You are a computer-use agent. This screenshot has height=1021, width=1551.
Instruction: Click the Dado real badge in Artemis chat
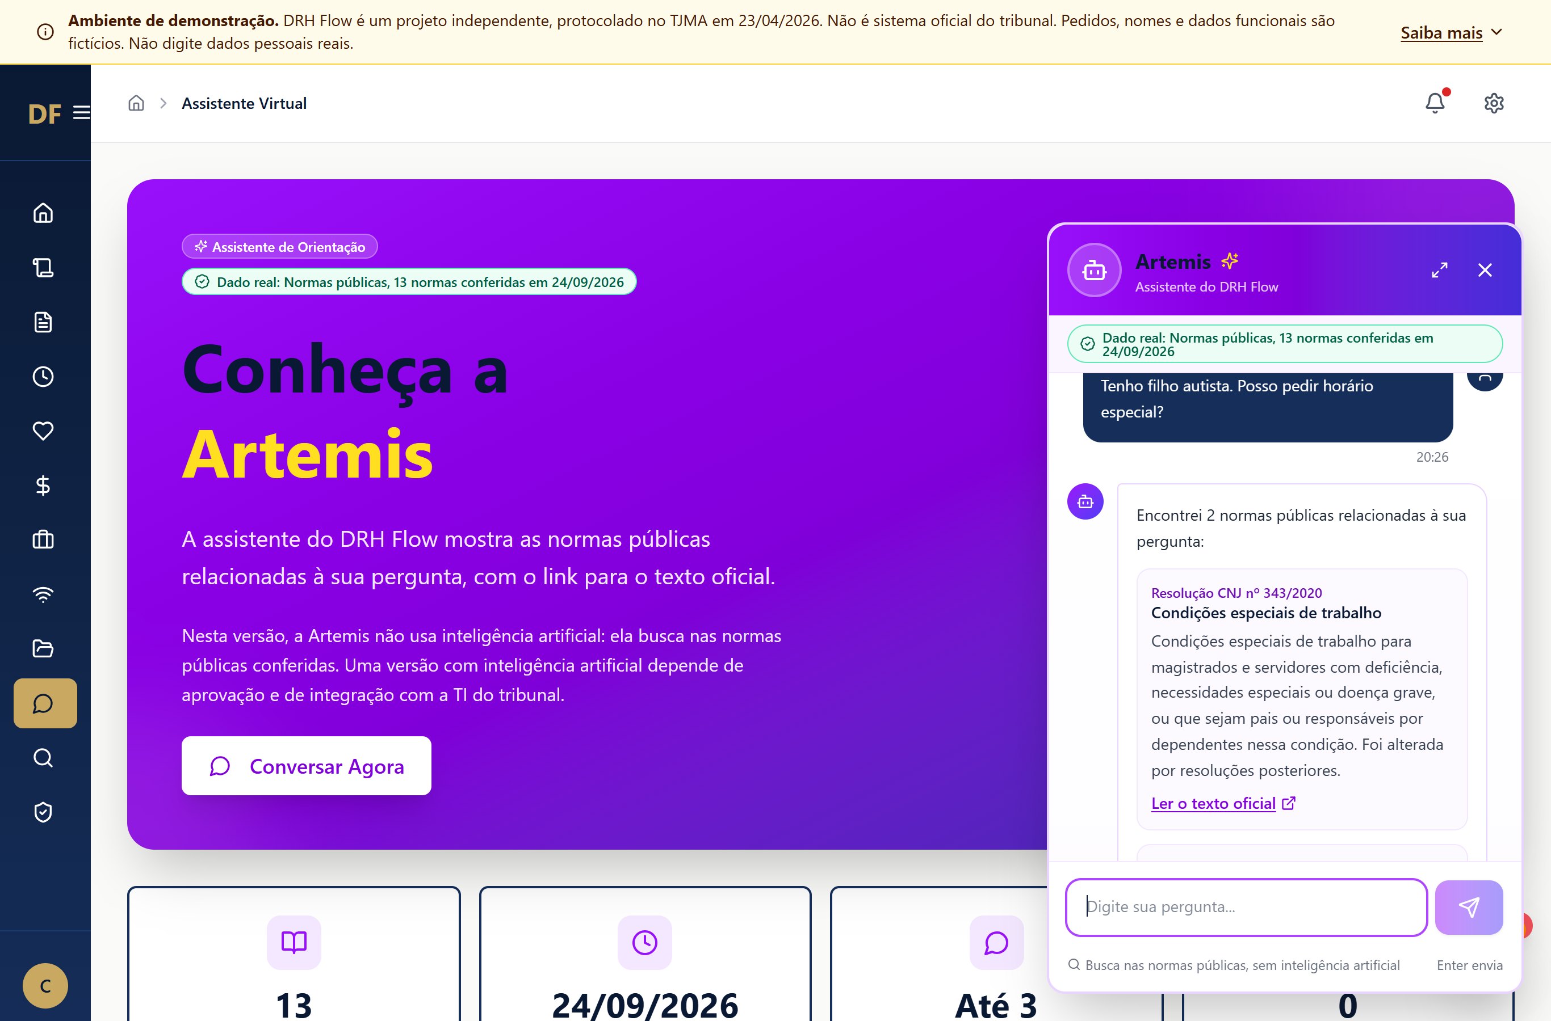pos(1285,344)
